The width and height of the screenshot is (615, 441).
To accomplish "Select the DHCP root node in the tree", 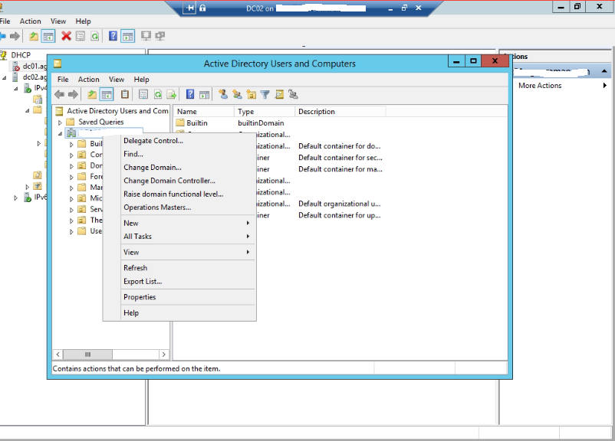I will [21, 55].
